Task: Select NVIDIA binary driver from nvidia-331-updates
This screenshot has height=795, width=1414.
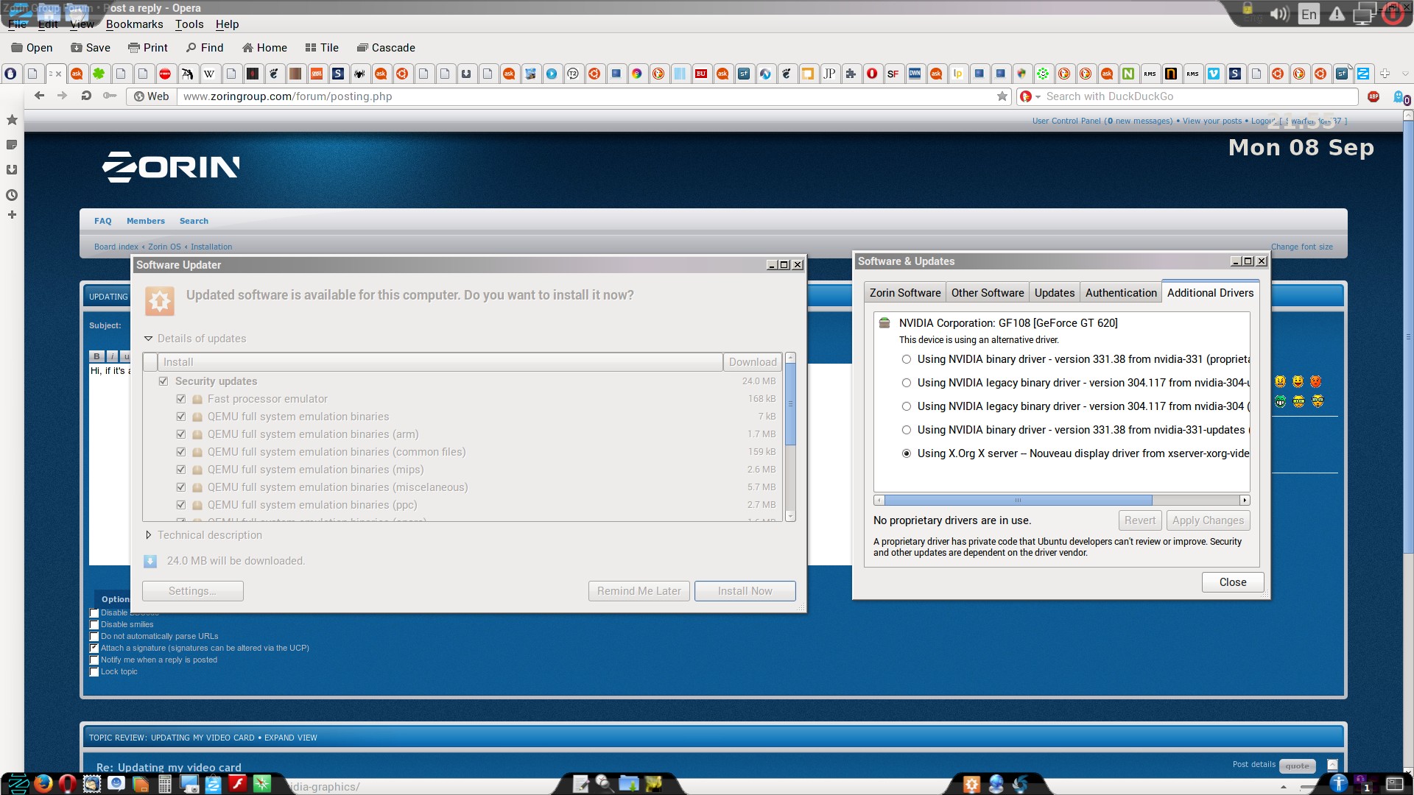Action: tap(907, 430)
